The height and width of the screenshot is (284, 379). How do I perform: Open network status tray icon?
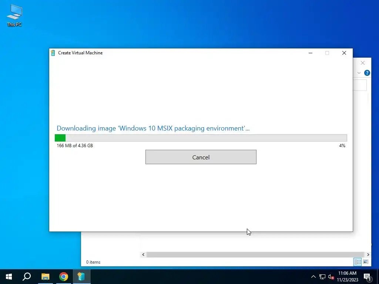click(x=322, y=277)
